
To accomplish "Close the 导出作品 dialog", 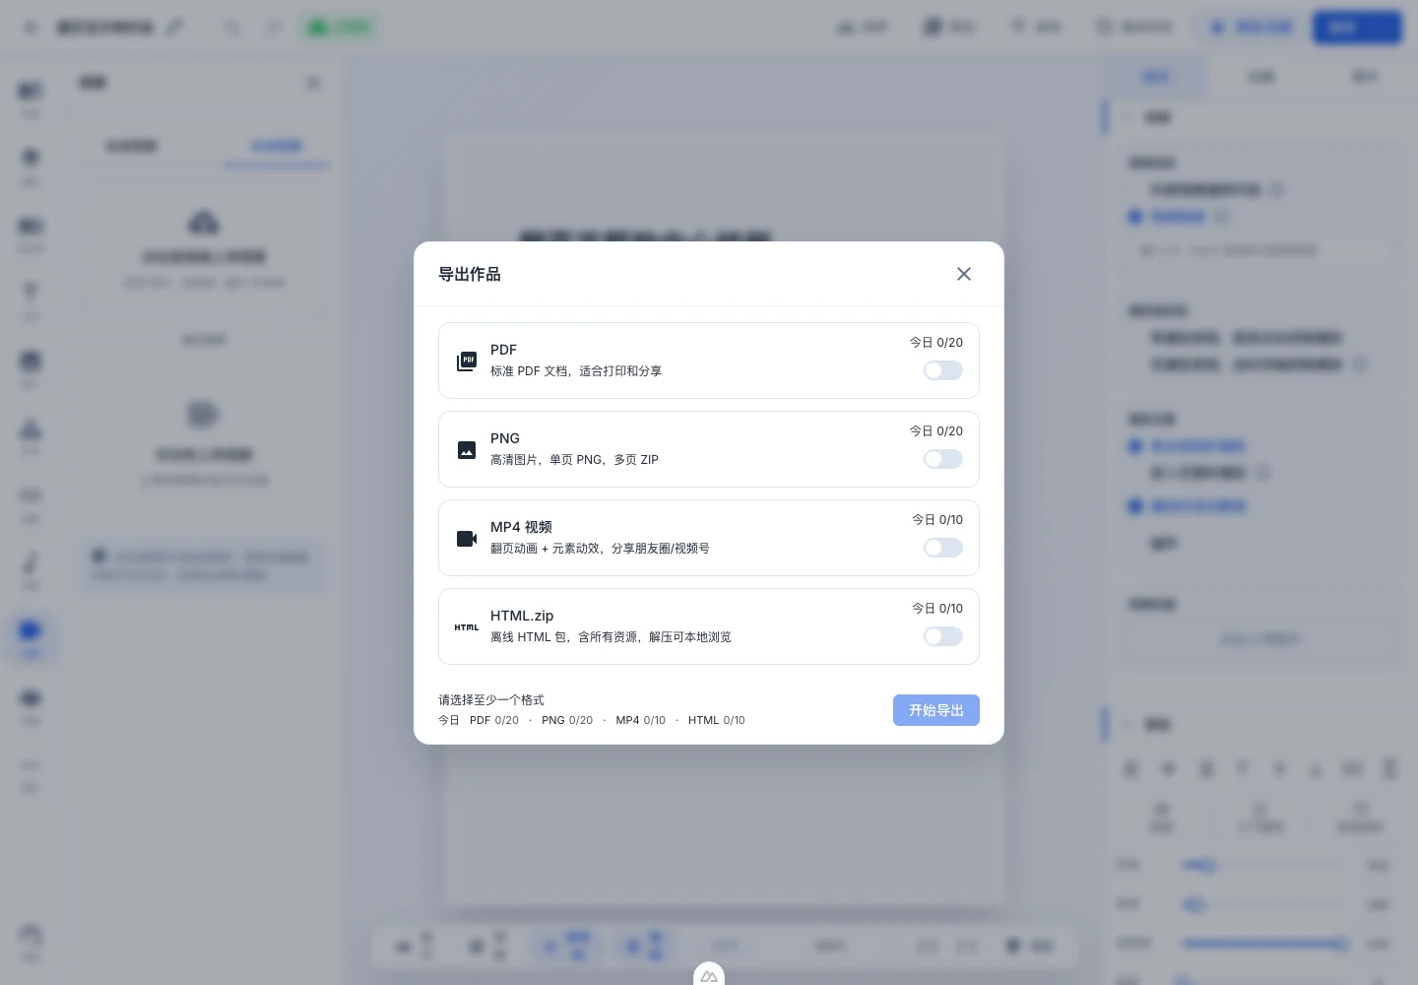I will [x=964, y=274].
